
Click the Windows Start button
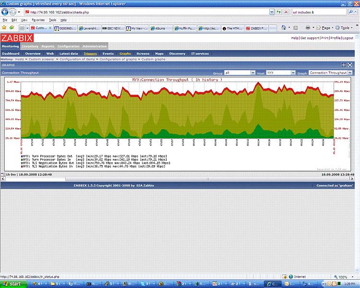[12, 284]
